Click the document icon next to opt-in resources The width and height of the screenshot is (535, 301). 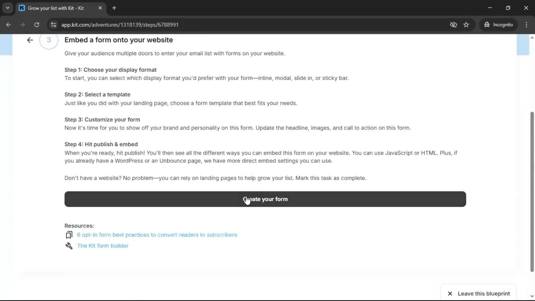coord(69,235)
